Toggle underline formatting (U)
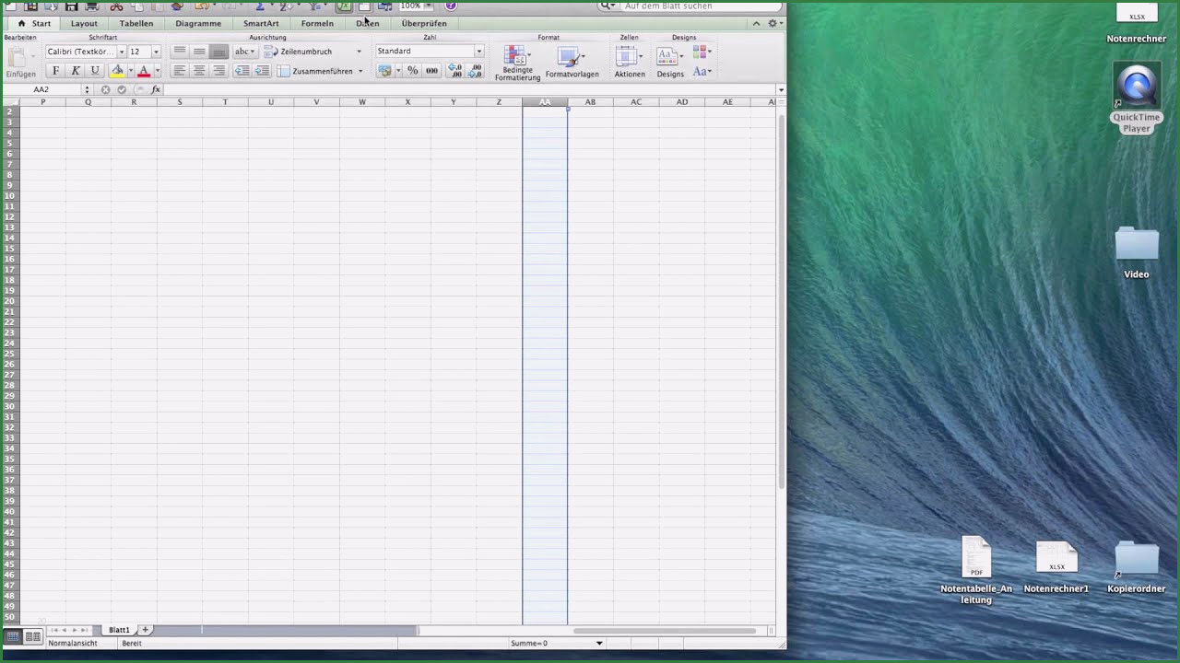This screenshot has height=663, width=1180. pos(94,71)
